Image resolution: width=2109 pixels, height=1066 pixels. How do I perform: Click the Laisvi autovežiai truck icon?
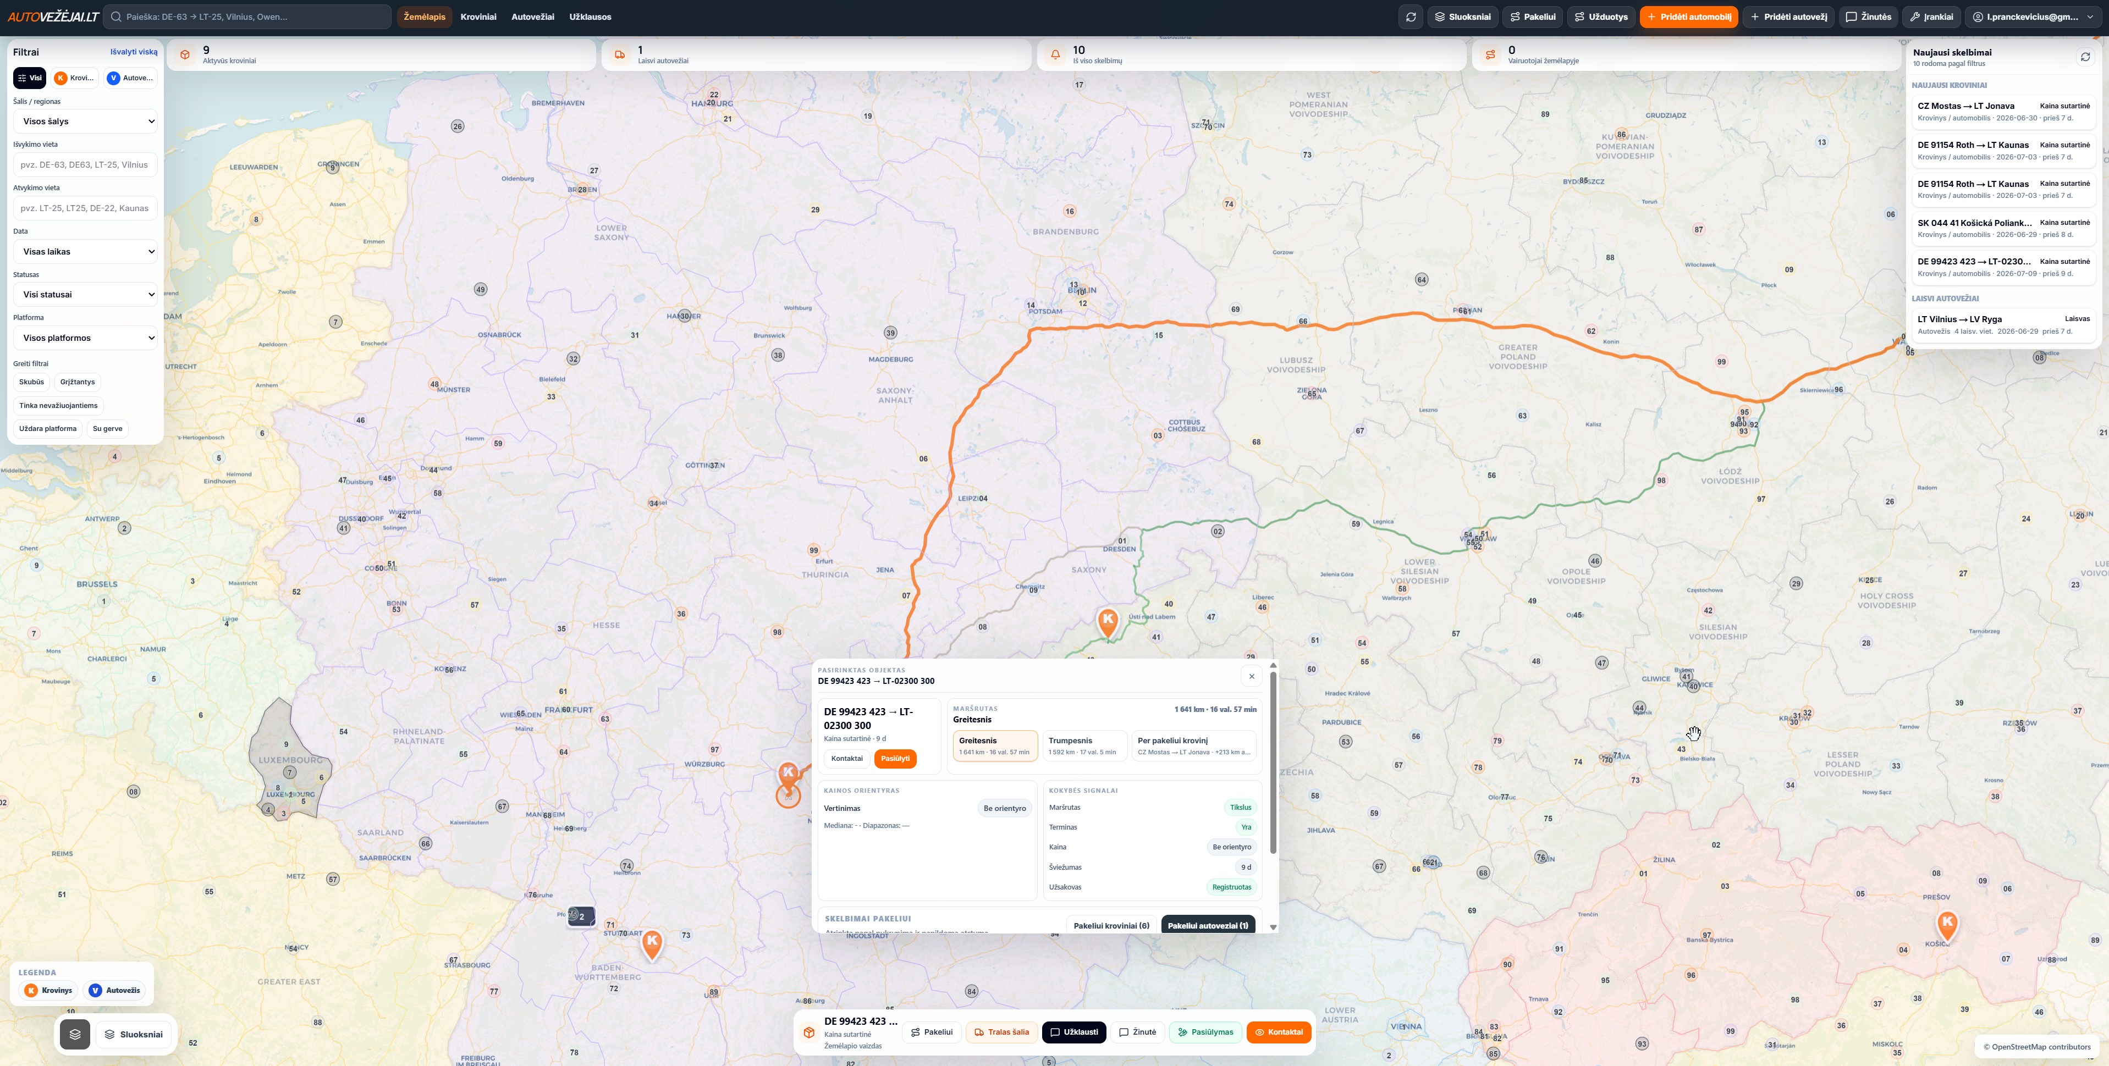[620, 55]
